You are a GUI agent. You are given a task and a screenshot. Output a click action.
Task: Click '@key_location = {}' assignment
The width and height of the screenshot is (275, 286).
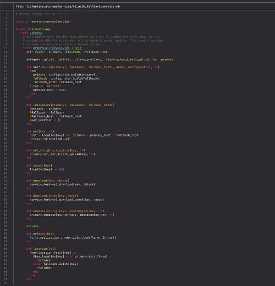click(x=45, y=120)
